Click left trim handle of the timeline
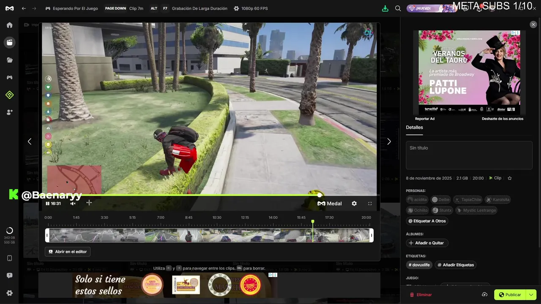 [x=47, y=235]
